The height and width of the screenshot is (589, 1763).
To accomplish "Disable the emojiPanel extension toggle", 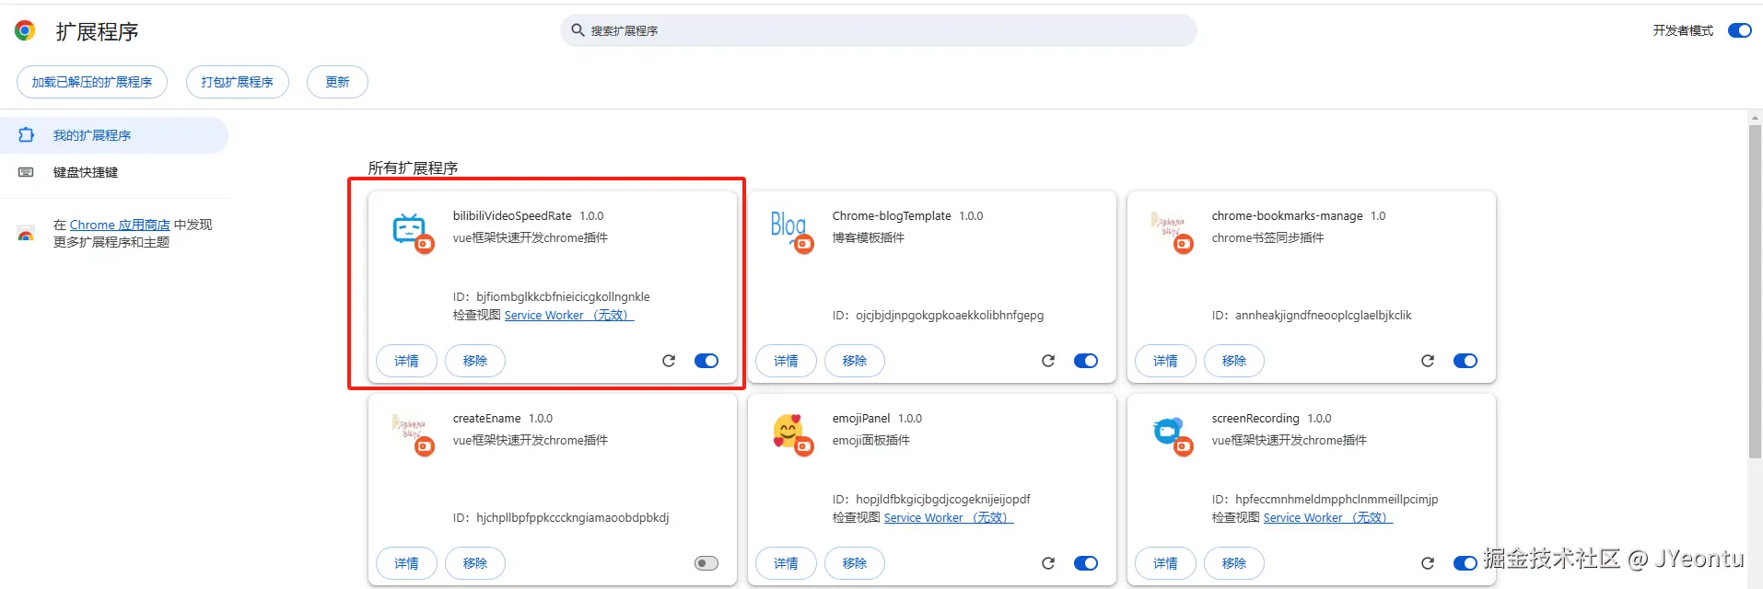I will (x=1086, y=563).
